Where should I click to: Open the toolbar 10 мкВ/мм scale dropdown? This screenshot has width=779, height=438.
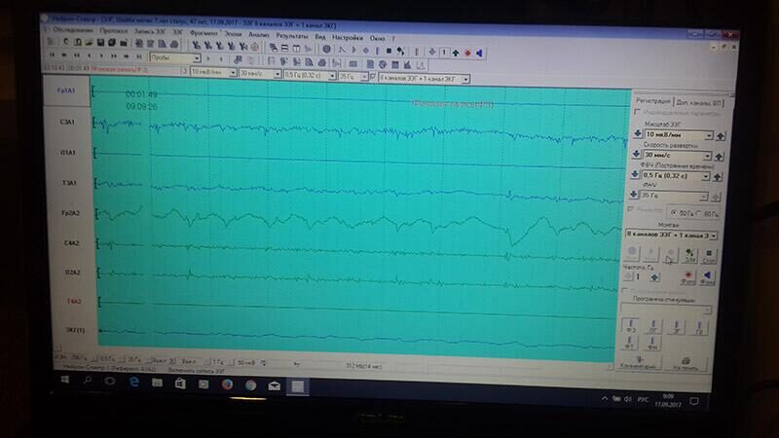[x=213, y=72]
